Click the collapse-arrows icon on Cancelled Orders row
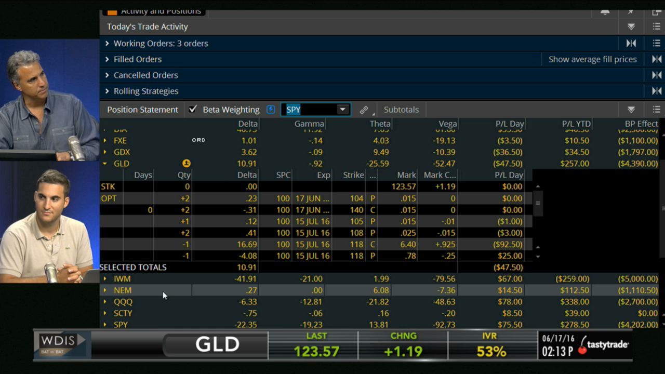Screen dimensions: 665x374 657,75
